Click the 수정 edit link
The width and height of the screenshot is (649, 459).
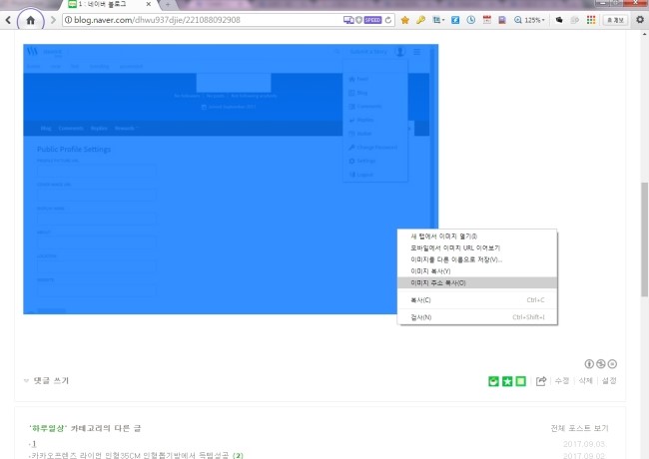[x=561, y=380]
